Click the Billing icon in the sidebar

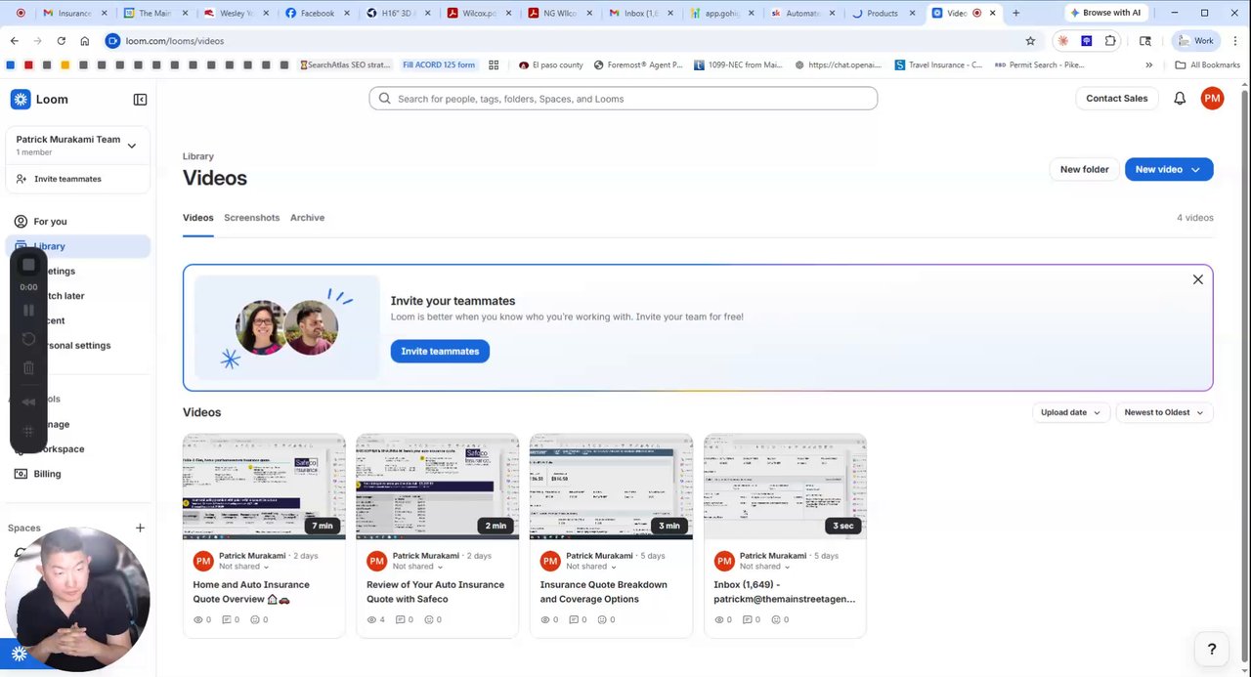(x=21, y=474)
